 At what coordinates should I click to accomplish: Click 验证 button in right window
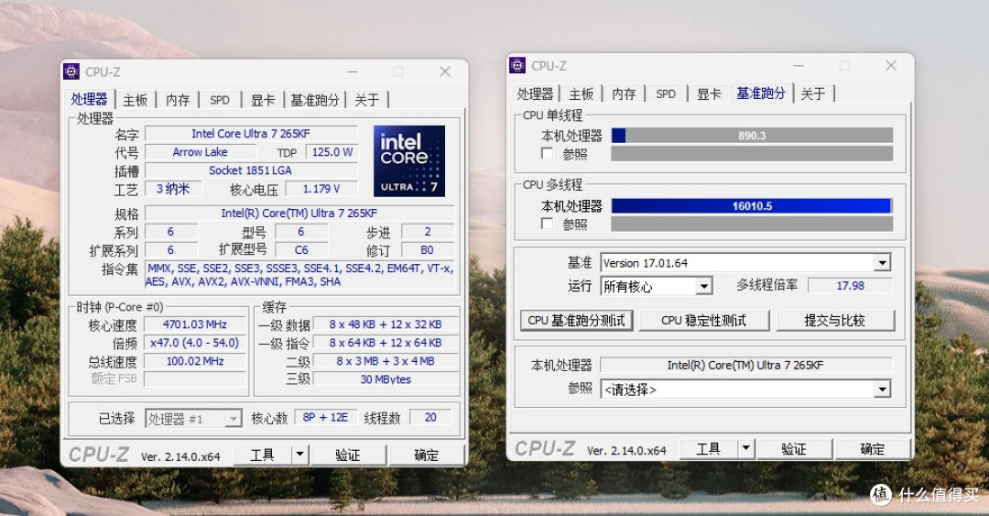793,448
